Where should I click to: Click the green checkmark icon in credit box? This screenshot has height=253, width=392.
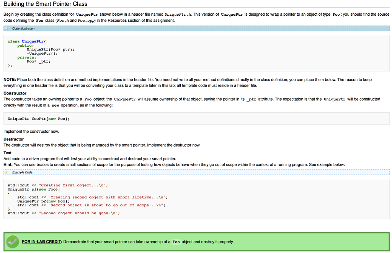(13, 242)
